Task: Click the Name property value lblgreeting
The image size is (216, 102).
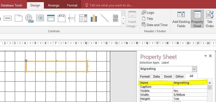Action: coord(190,83)
